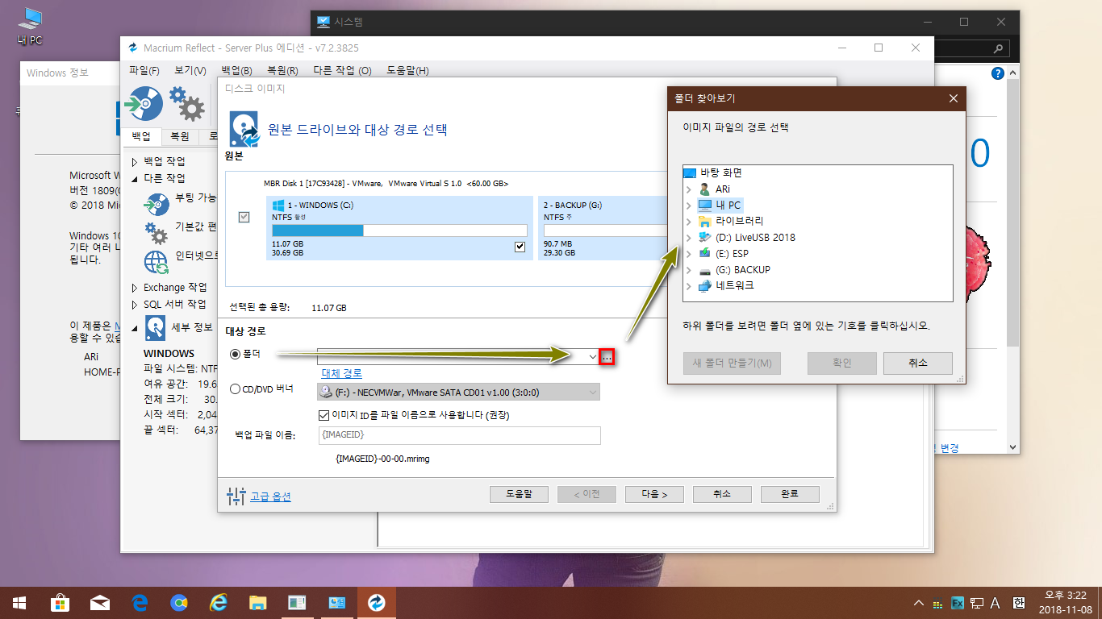Click the 부팅 가능 rescue media icon
Viewport: 1102px width, 619px height.
pyautogui.click(x=157, y=205)
